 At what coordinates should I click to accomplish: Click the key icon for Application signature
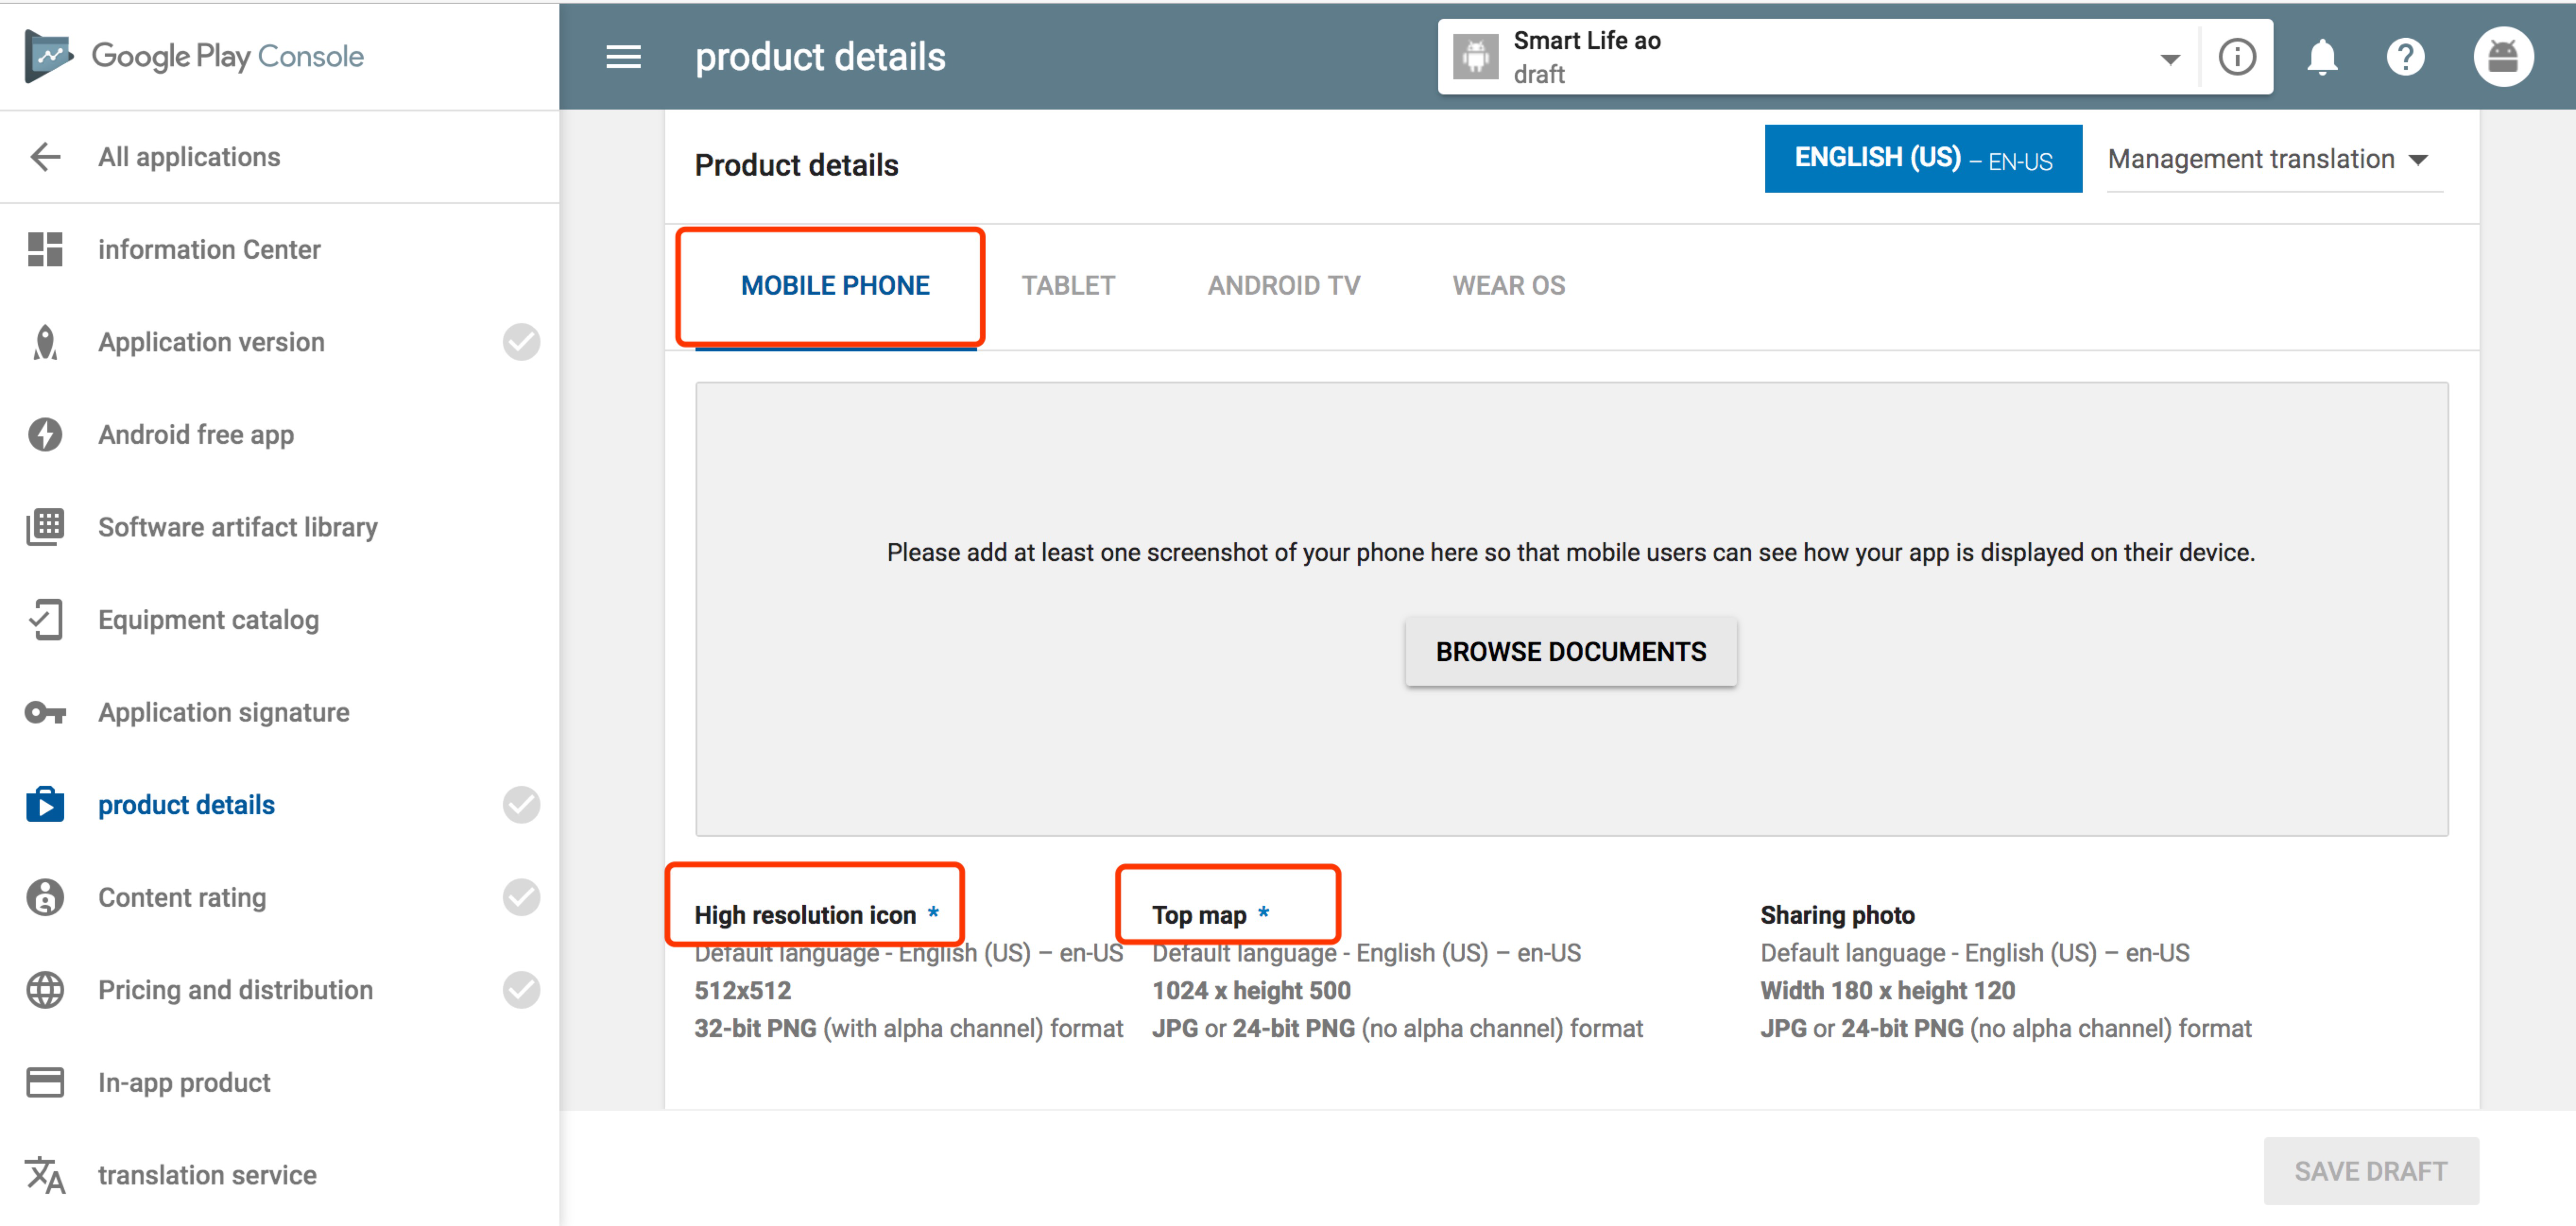click(x=45, y=713)
